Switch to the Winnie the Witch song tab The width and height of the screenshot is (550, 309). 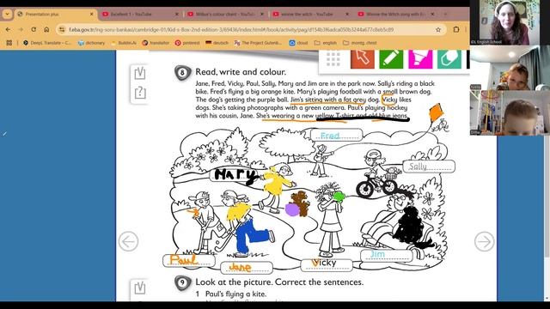pos(396,14)
